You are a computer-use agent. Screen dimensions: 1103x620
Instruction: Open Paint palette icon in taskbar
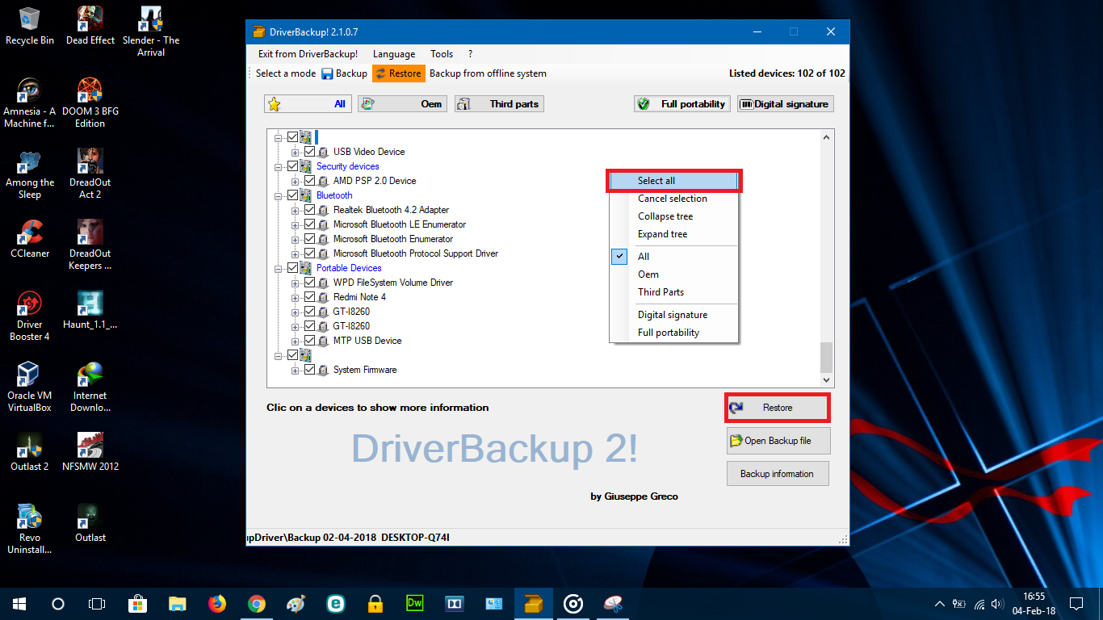(x=296, y=603)
